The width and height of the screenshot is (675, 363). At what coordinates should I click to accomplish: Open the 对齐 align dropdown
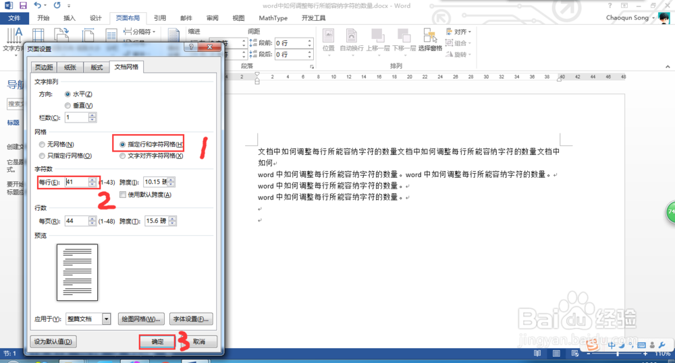tap(469, 32)
